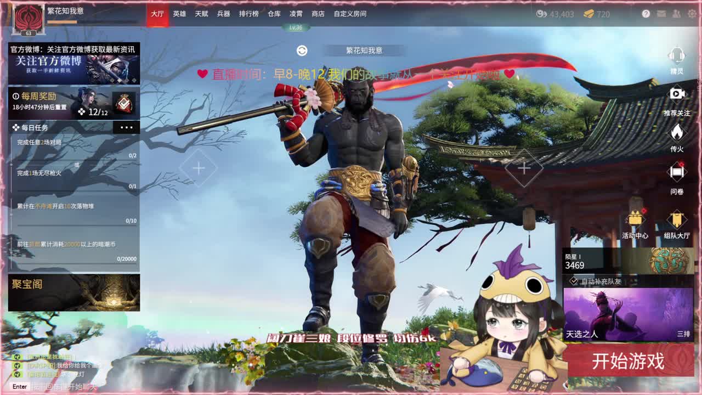
Task: Click the info icon beside 每周奖励
Action: [x=16, y=96]
